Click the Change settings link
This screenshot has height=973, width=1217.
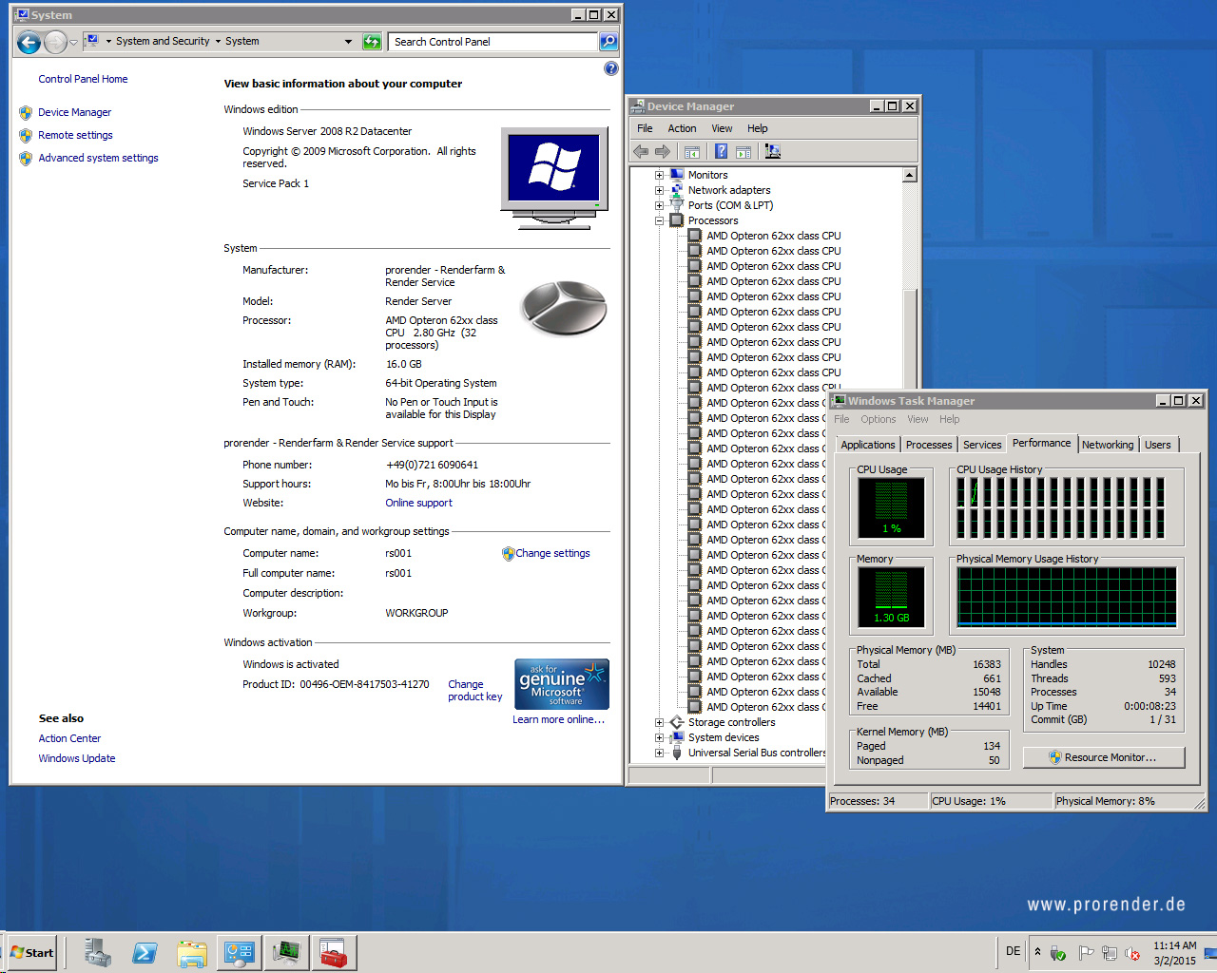point(552,553)
